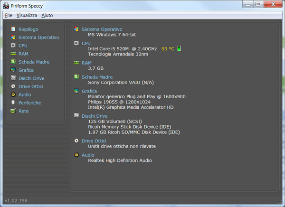Click the RAM module icon in summary panel

pos(76,63)
